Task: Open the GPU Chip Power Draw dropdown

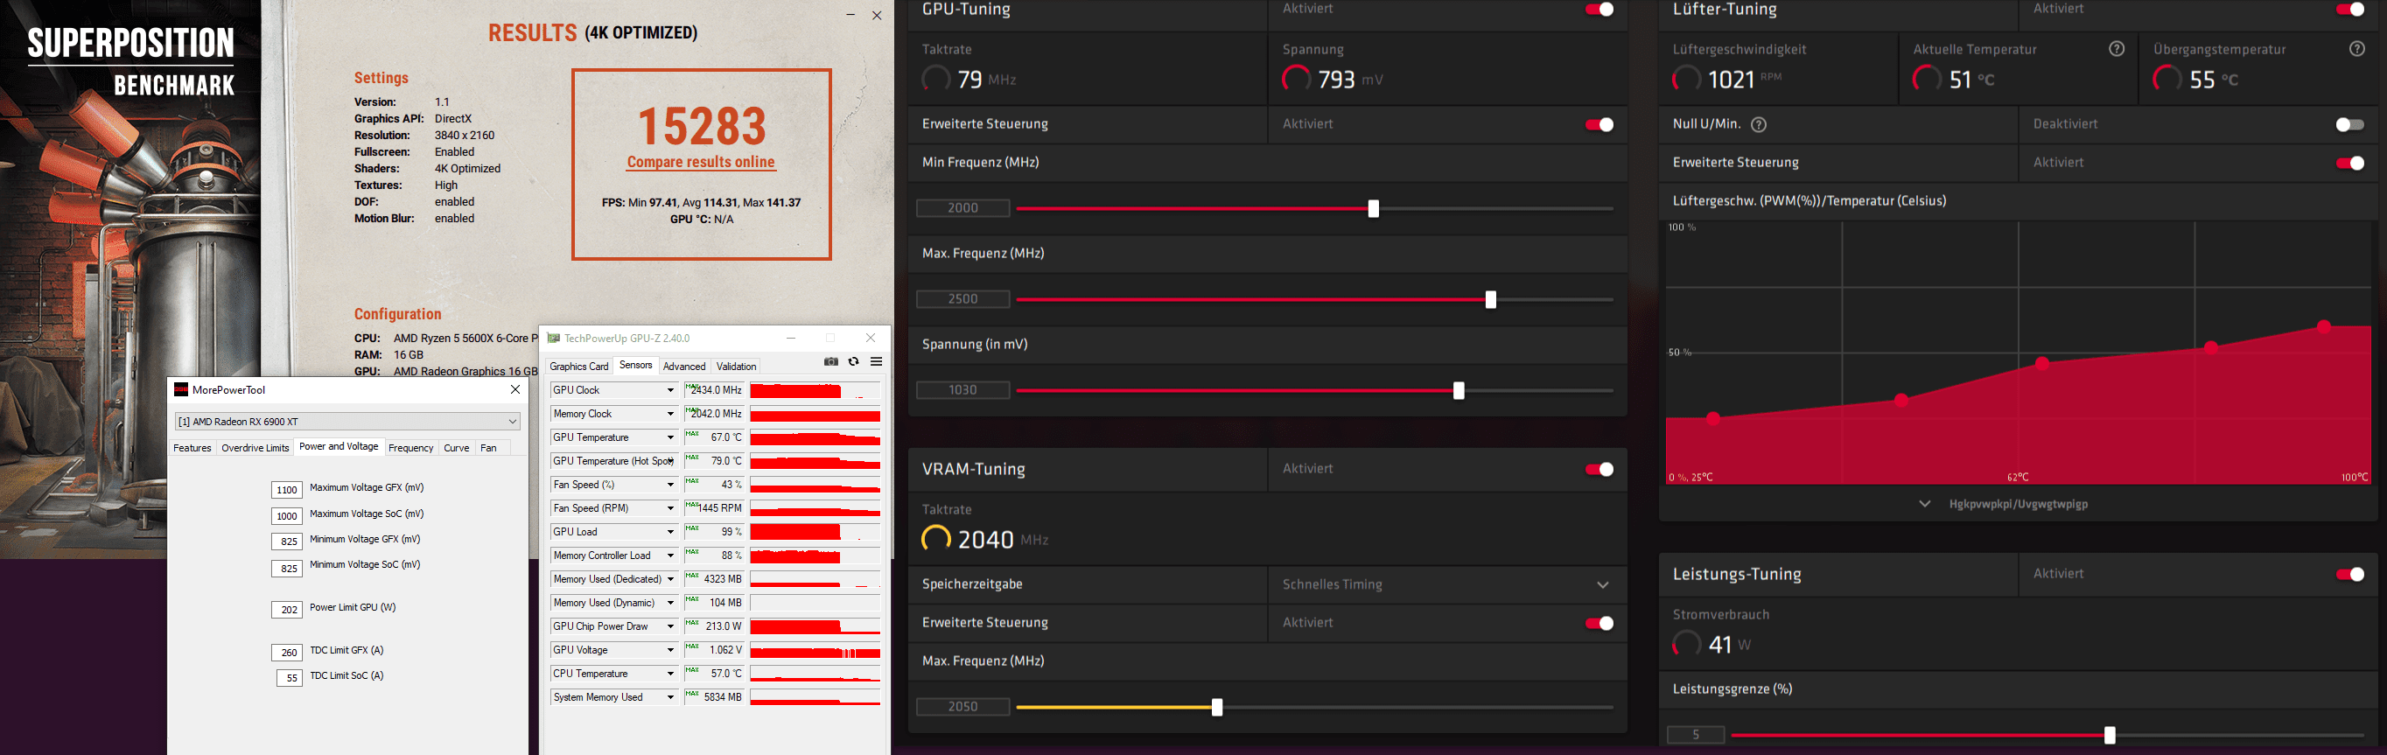Action: (670, 626)
